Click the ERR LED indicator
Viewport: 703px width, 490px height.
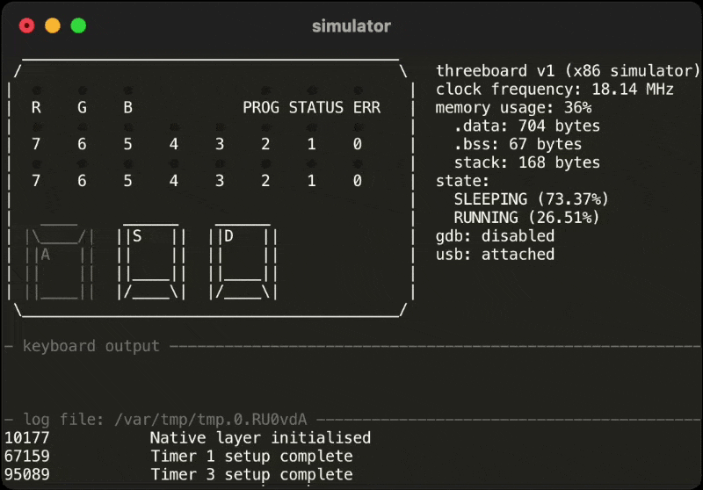[357, 90]
